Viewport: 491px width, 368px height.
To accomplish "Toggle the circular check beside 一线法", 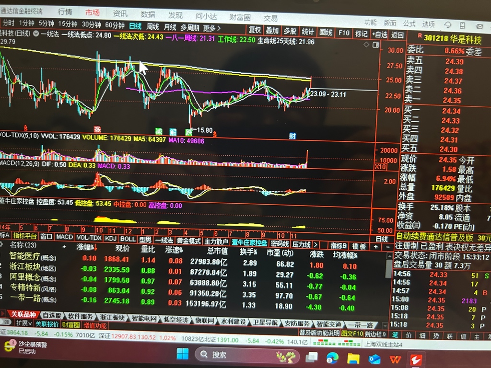I will pos(36,33).
